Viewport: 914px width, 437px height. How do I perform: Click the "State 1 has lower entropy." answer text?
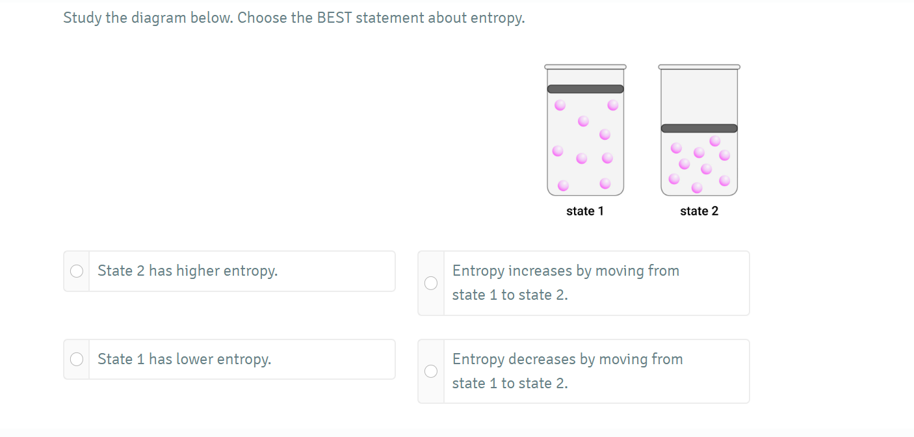[x=184, y=359]
